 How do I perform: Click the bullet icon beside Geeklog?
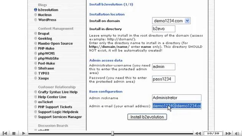point(36,38)
